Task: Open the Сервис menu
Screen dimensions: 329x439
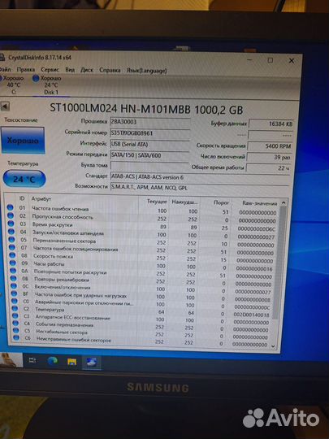Action: (50, 69)
